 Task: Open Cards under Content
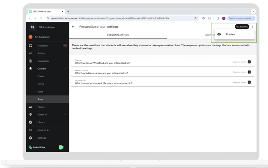point(41,76)
